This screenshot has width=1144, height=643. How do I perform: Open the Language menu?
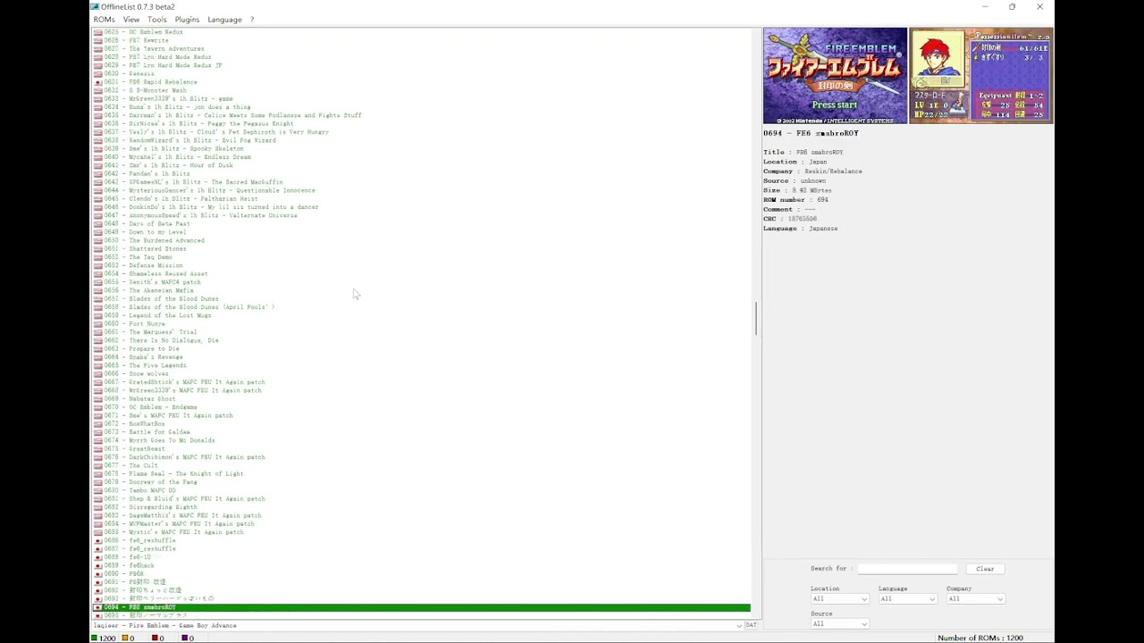(224, 20)
